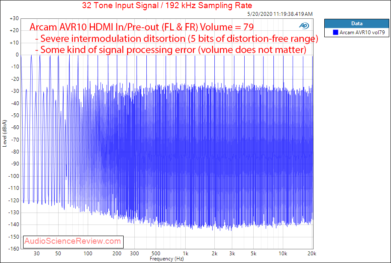This screenshot has width=391, height=263.
Task: Click the timestamp 5/20/2020 11:19:38.419 AM
Action: click(280, 14)
